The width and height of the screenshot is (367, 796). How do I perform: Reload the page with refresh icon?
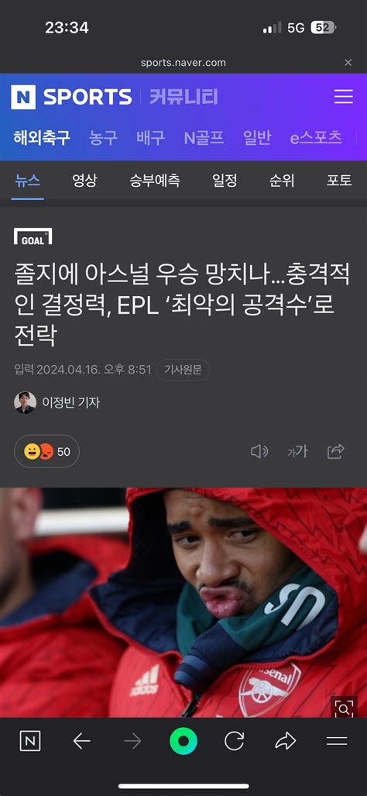pos(234,742)
